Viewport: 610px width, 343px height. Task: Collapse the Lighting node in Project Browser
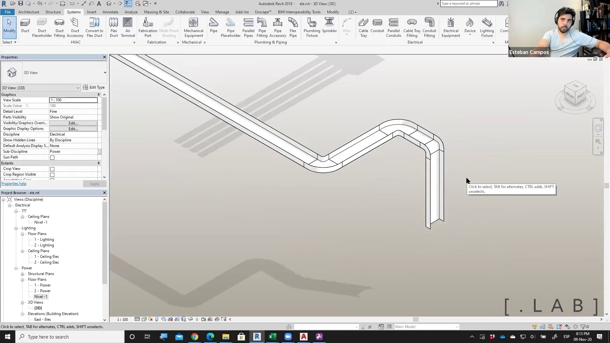[x=16, y=228]
